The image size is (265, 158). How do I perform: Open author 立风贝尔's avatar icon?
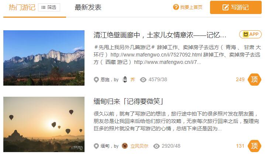[125, 146]
